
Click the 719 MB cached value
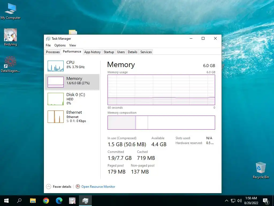(x=146, y=158)
